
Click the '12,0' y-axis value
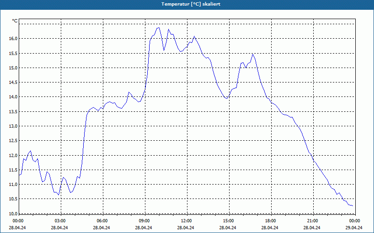tap(14, 155)
